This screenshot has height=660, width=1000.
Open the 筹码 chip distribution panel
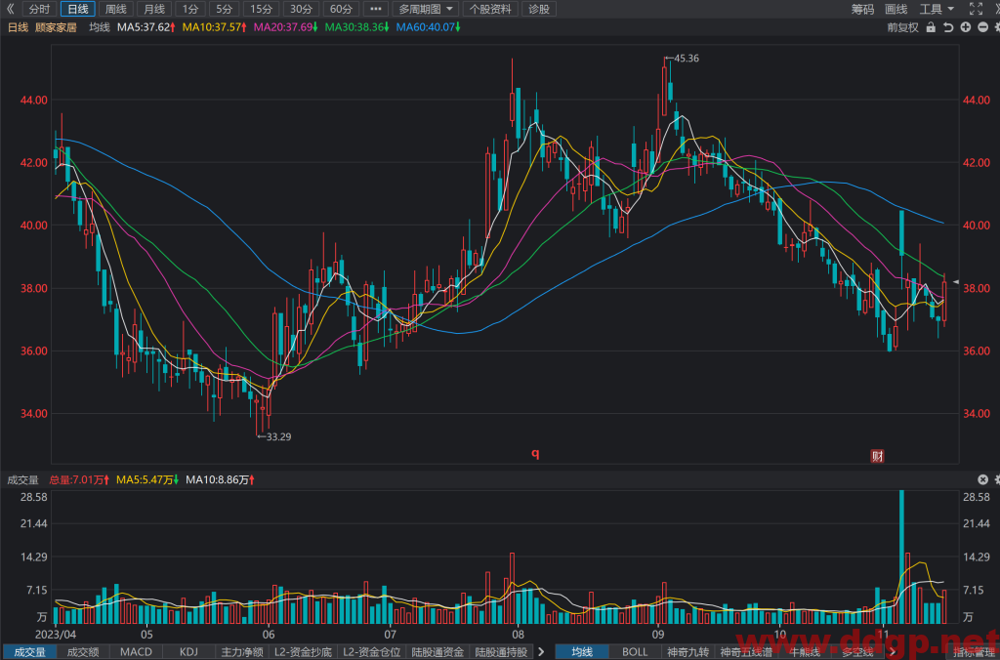tap(862, 9)
